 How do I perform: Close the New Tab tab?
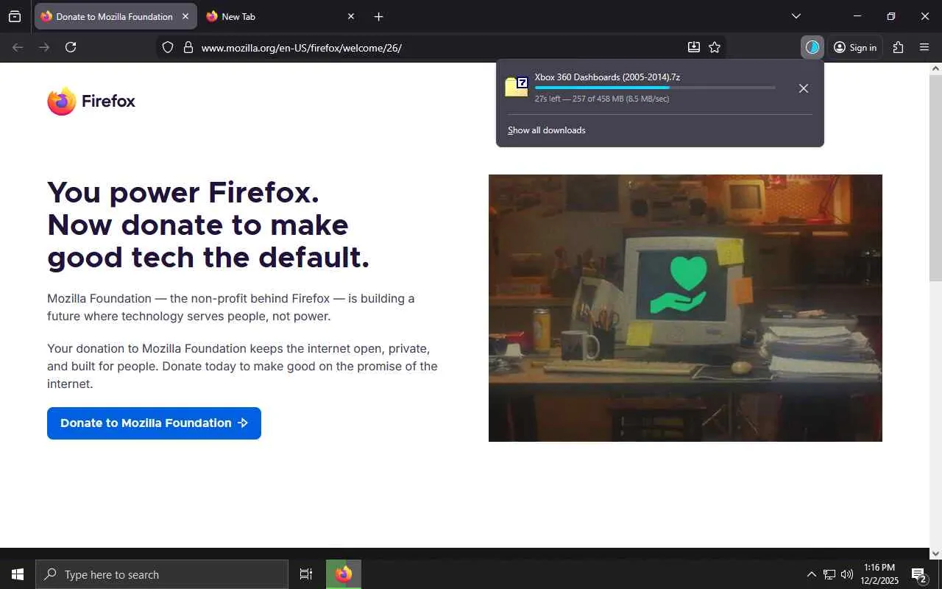351,16
